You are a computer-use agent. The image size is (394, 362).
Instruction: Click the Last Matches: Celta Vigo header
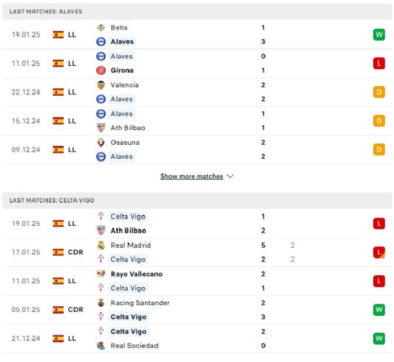pos(197,200)
